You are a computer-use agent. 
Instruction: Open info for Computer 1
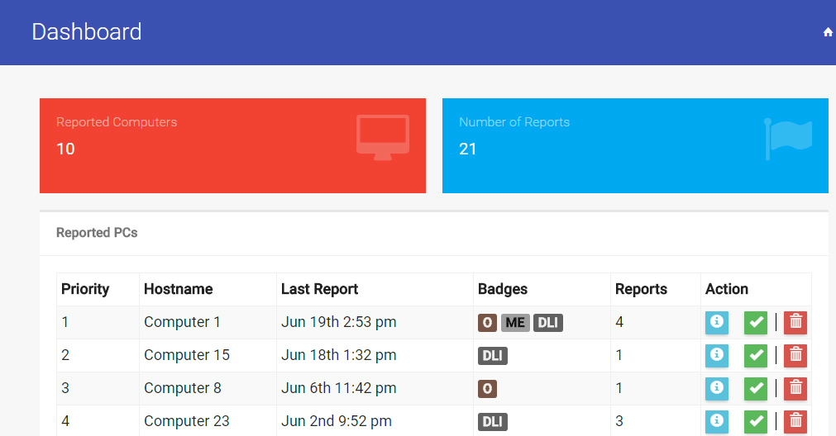(x=716, y=322)
